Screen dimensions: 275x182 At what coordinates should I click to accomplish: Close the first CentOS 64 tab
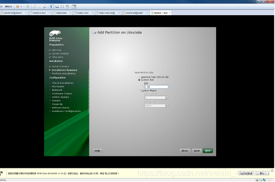click(26, 13)
